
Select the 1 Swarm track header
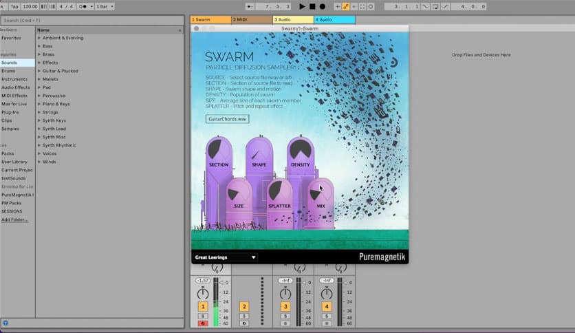pyautogui.click(x=211, y=19)
